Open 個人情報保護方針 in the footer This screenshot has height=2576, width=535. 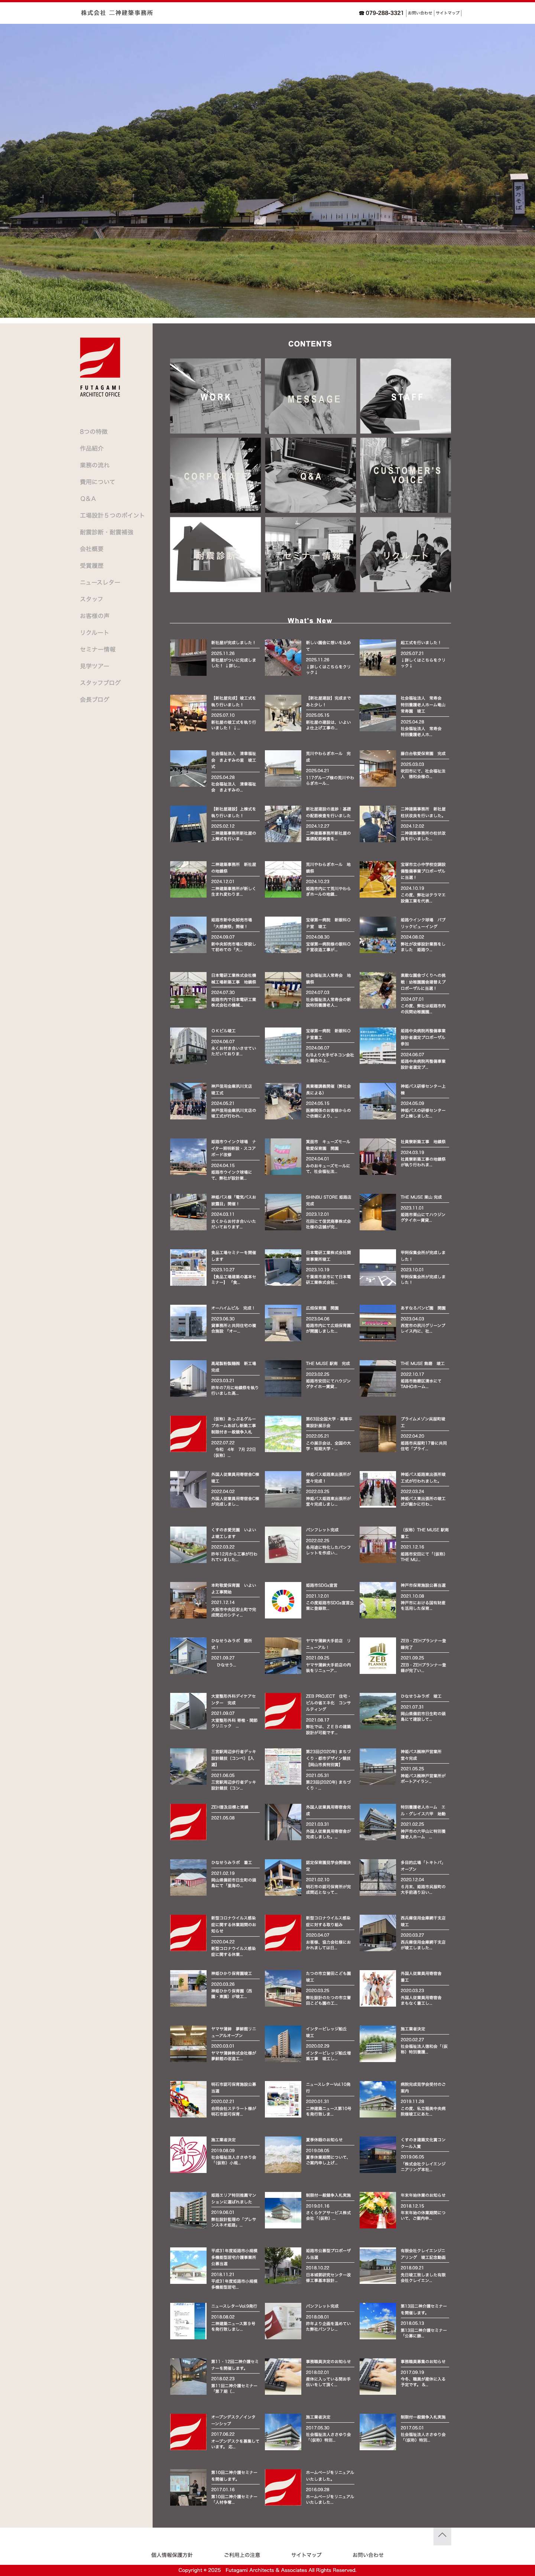click(x=172, y=2555)
